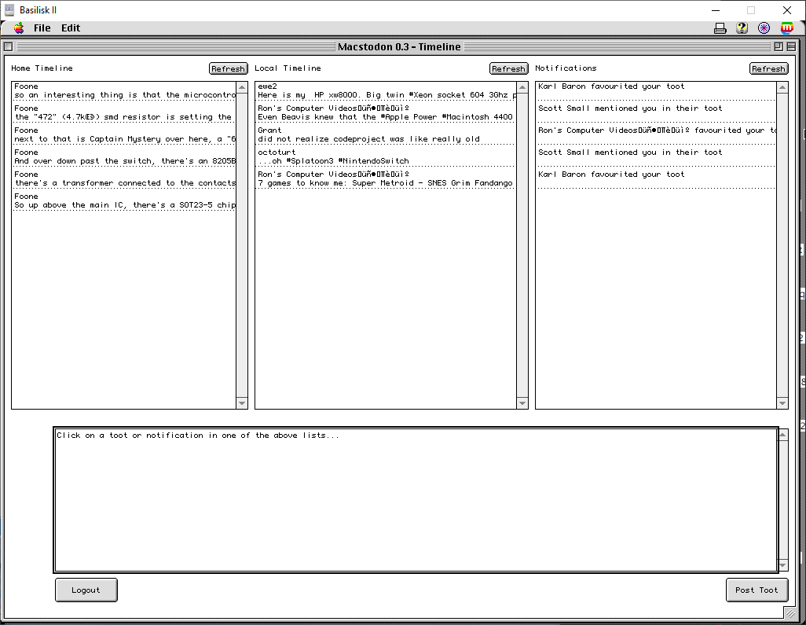Click the printer icon in the menu bar
The image size is (806, 625).
point(720,28)
